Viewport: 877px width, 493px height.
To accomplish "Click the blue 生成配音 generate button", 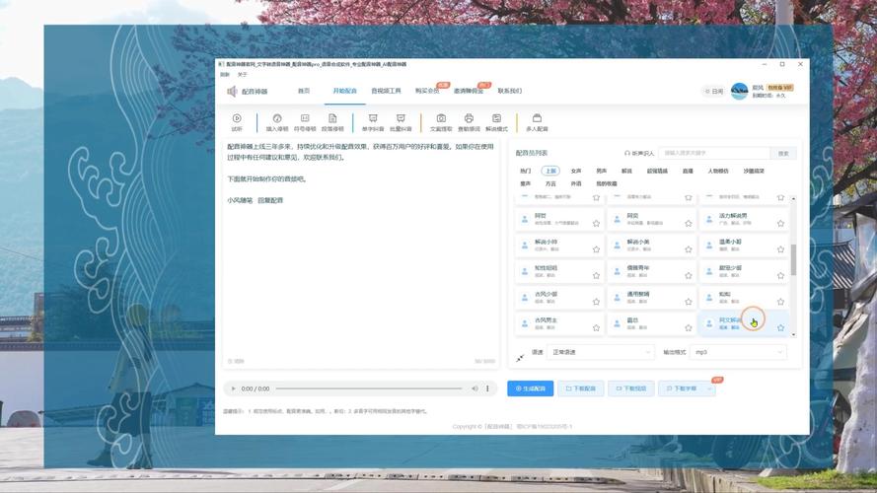I will (530, 388).
